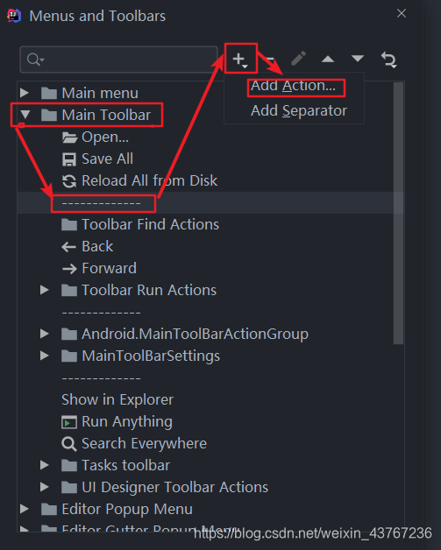This screenshot has width=441, height=550.
Task: Click the plus Add toolbar button
Action: pyautogui.click(x=240, y=59)
